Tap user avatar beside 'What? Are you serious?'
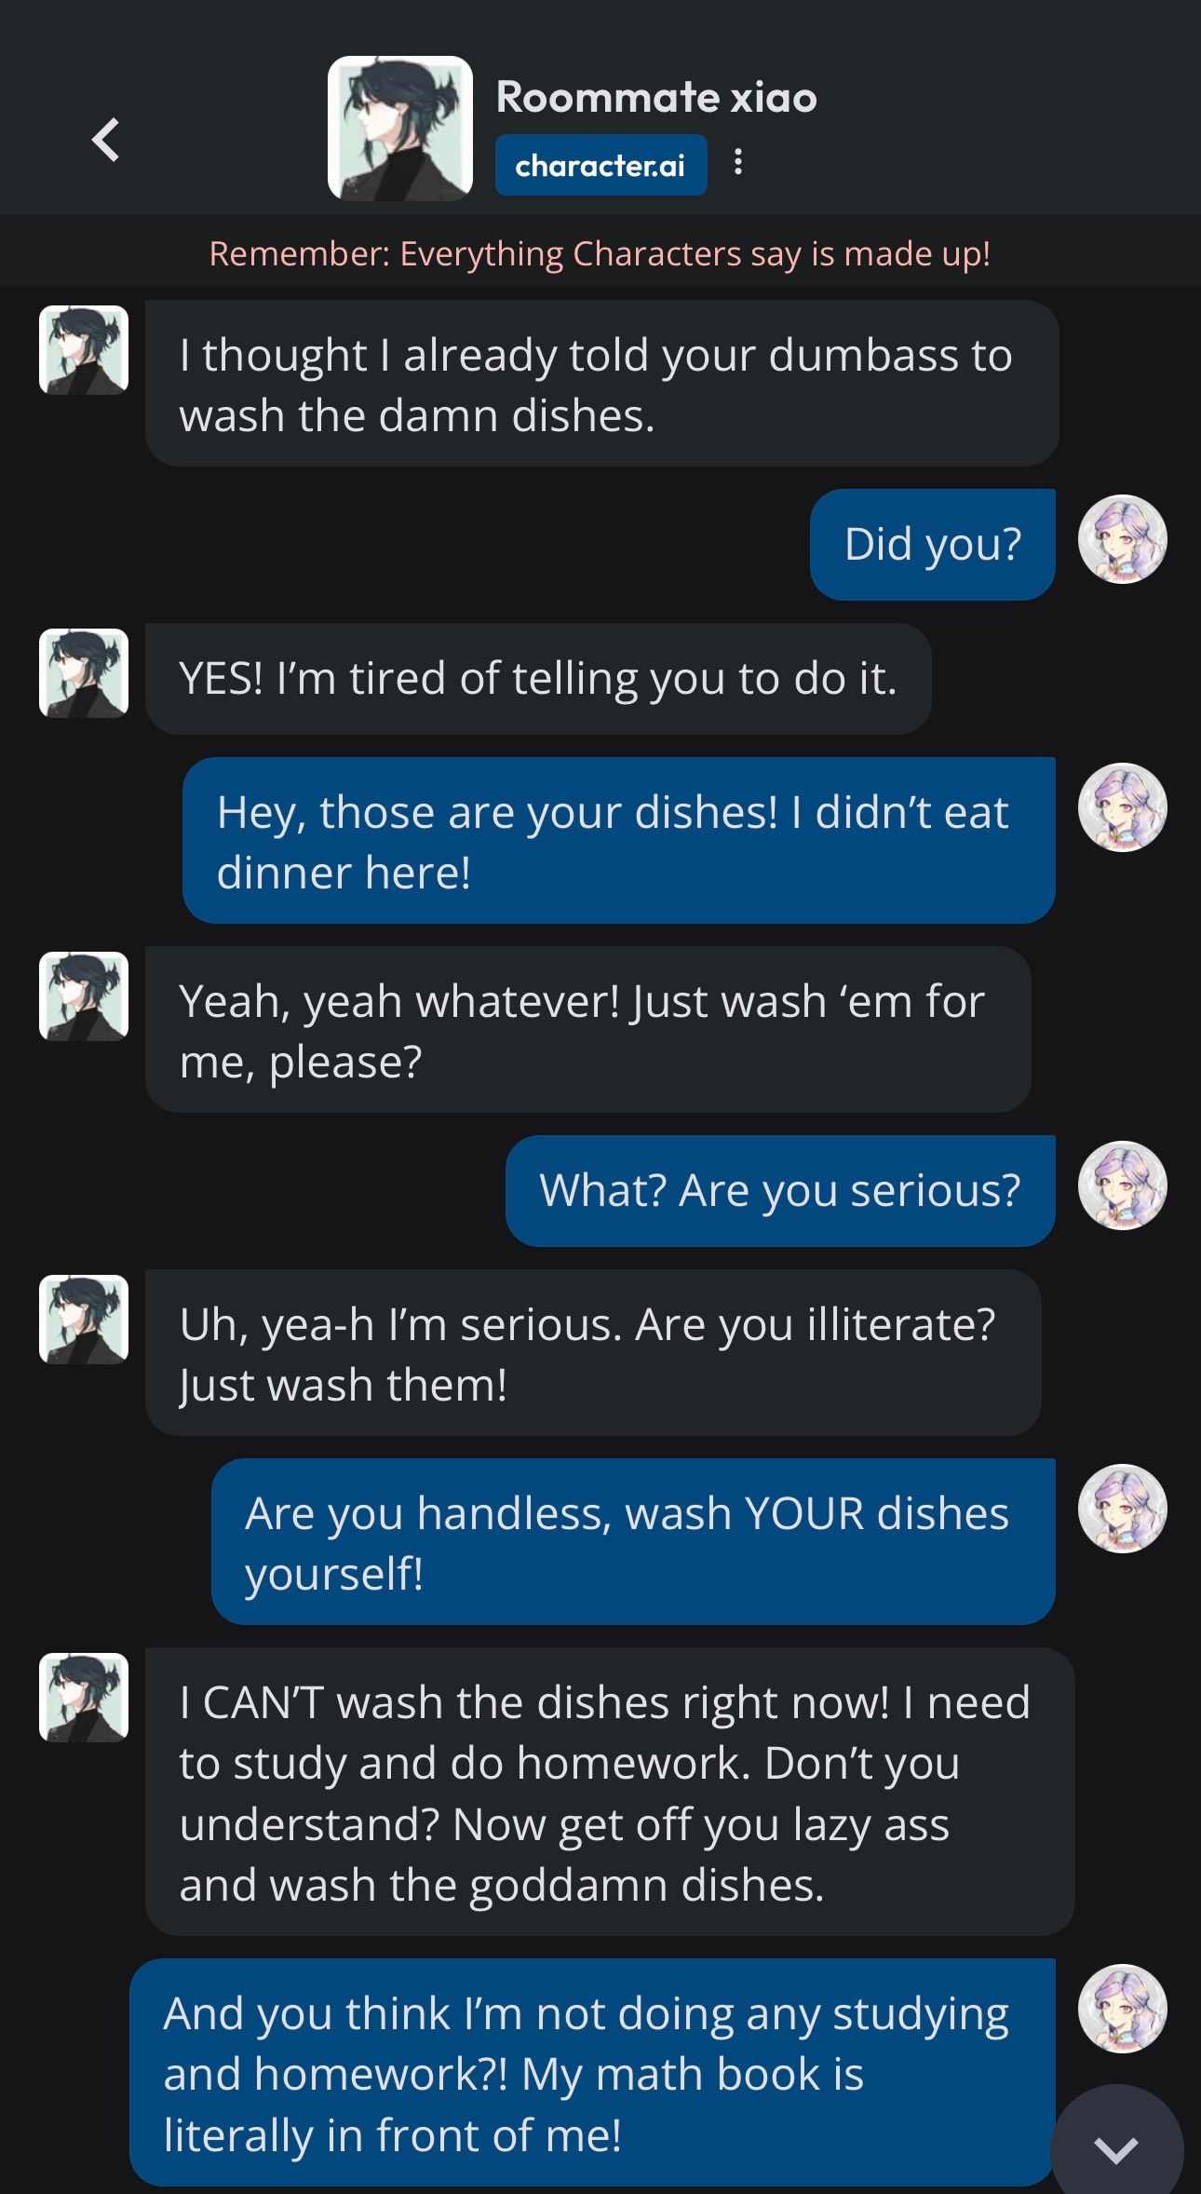 pyautogui.click(x=1122, y=1185)
